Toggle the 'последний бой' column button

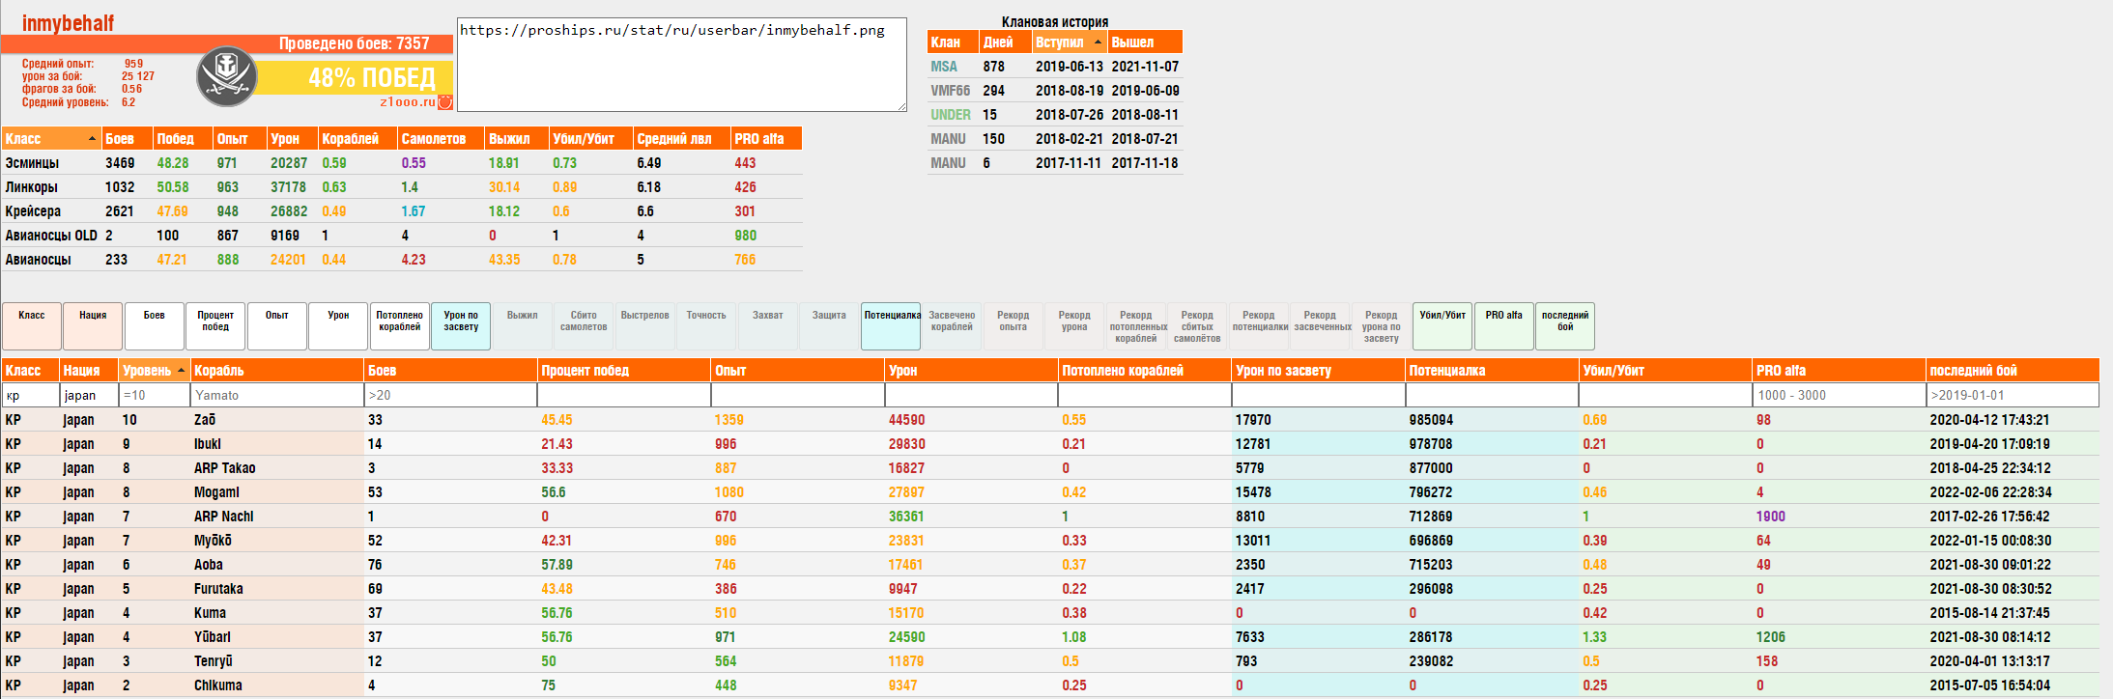(x=1564, y=326)
